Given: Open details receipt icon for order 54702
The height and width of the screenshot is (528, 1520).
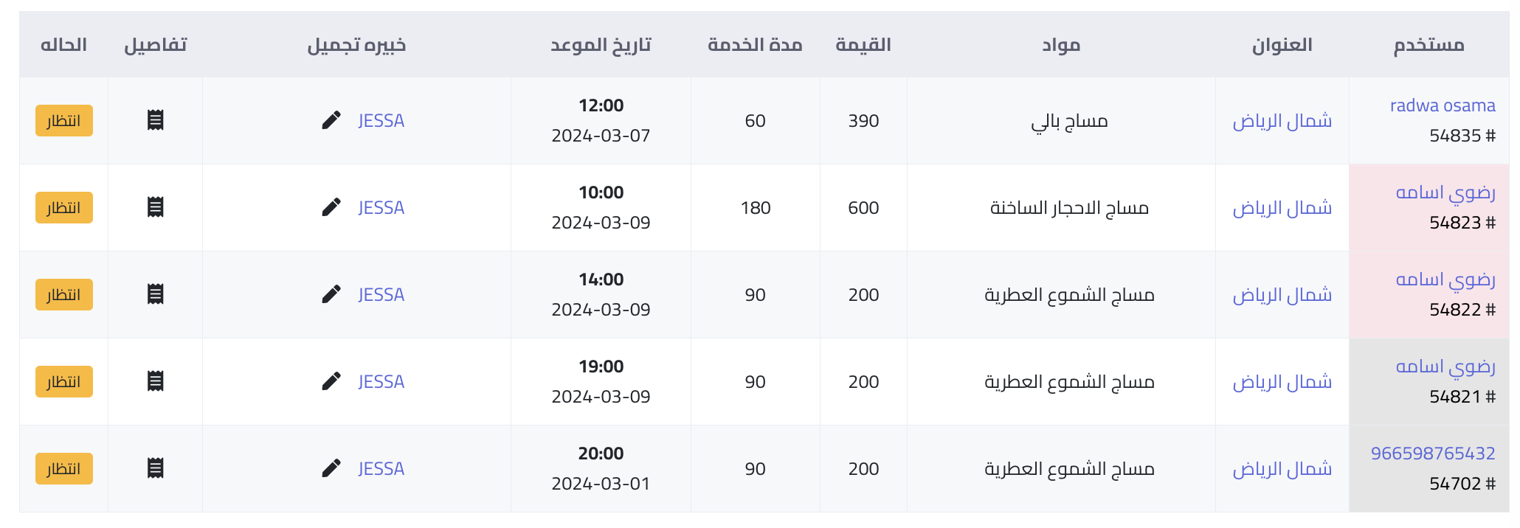Looking at the screenshot, I should [x=155, y=468].
